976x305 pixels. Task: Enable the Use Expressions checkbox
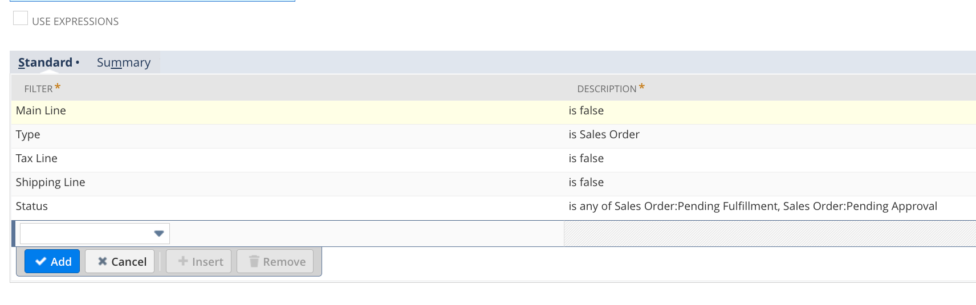click(x=21, y=19)
